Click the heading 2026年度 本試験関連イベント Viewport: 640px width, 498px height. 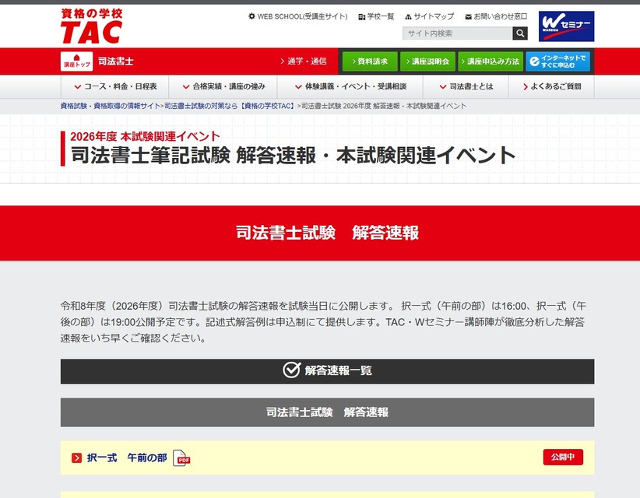(x=145, y=136)
